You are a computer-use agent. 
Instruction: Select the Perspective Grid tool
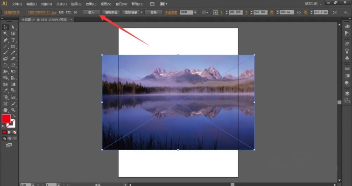coord(13,78)
